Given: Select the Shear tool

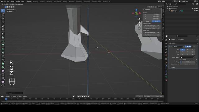Looking at the screenshot, I should coord(3,82).
